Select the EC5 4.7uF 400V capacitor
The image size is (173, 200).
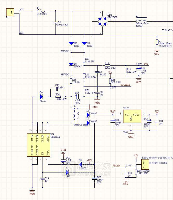click(77, 97)
